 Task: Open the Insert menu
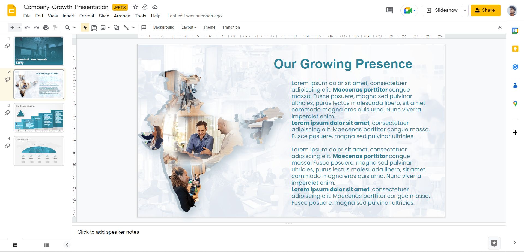click(x=69, y=16)
